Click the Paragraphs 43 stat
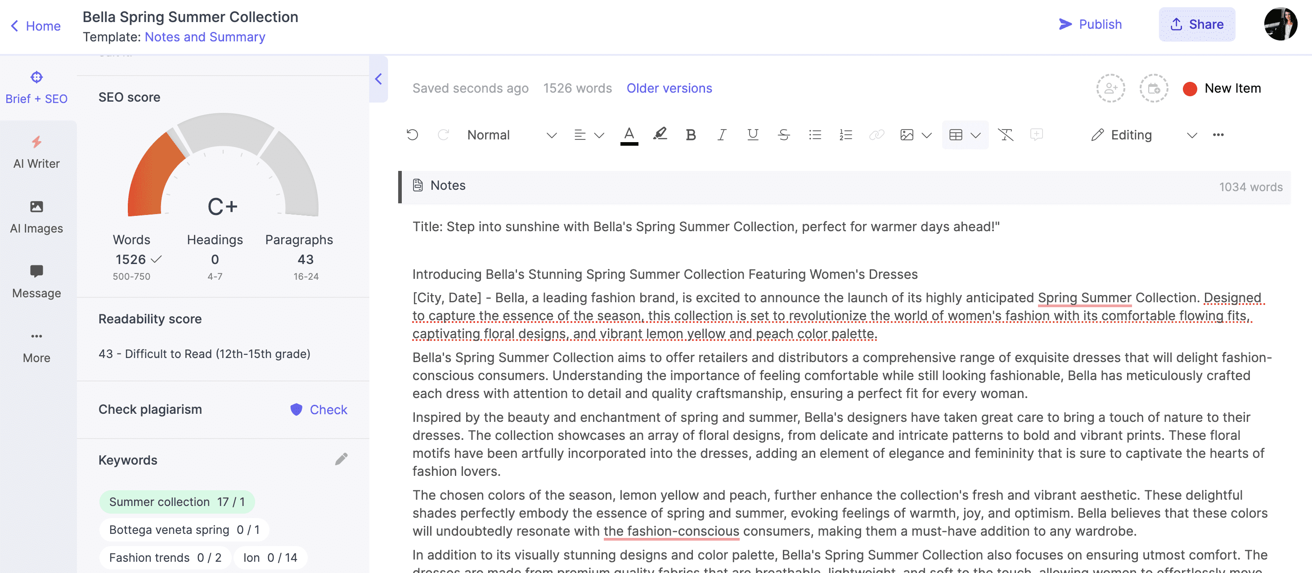Image resolution: width=1312 pixels, height=573 pixels. pyautogui.click(x=300, y=257)
